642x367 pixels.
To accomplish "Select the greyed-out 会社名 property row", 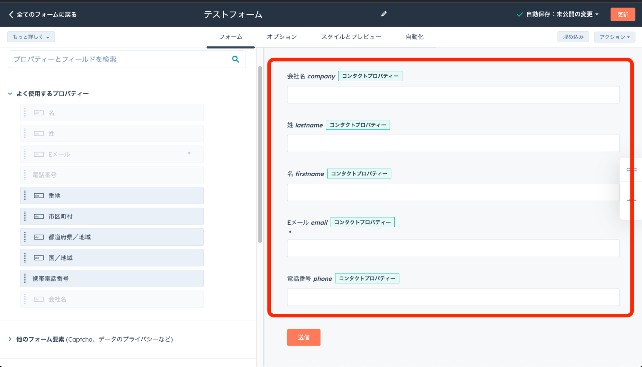I will click(112, 299).
